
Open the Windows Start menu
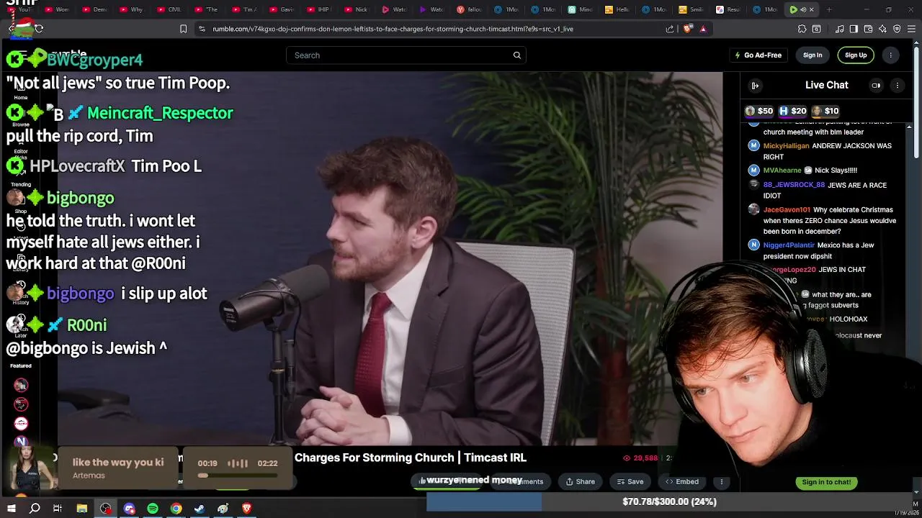[x=11, y=509]
